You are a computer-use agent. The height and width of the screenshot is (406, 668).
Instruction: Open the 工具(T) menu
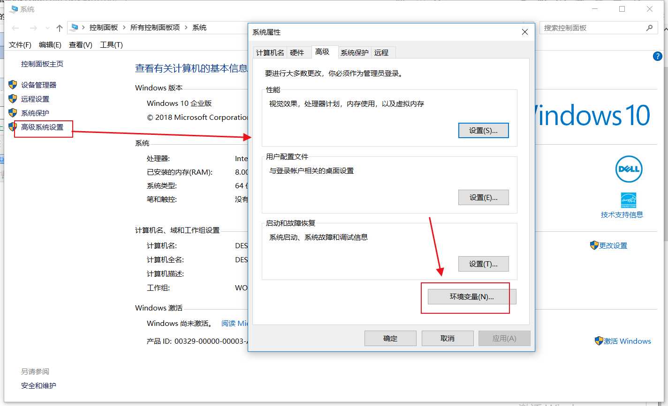111,45
